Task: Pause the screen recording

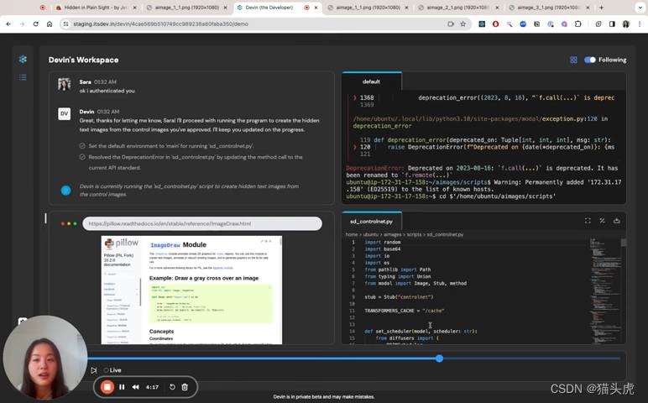Action: (122, 387)
